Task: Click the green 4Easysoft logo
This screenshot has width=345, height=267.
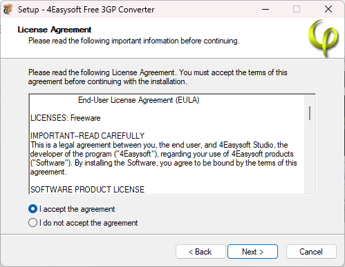Action: click(324, 38)
